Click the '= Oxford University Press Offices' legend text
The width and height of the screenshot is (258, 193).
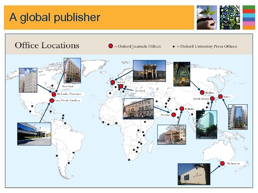pos(207,46)
